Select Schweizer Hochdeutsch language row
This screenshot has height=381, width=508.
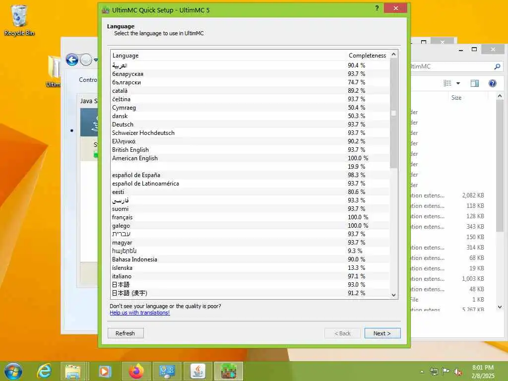[x=250, y=133]
